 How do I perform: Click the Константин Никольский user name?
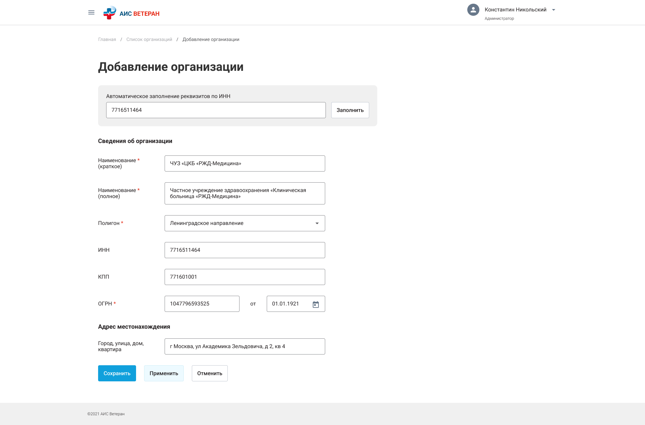coord(515,10)
